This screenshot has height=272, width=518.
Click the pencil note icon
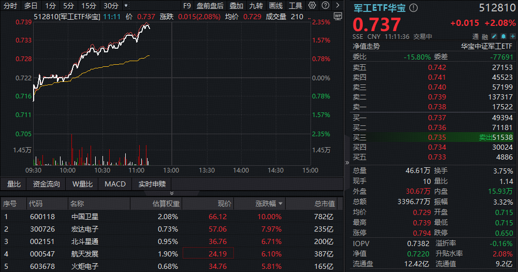(x=494, y=37)
